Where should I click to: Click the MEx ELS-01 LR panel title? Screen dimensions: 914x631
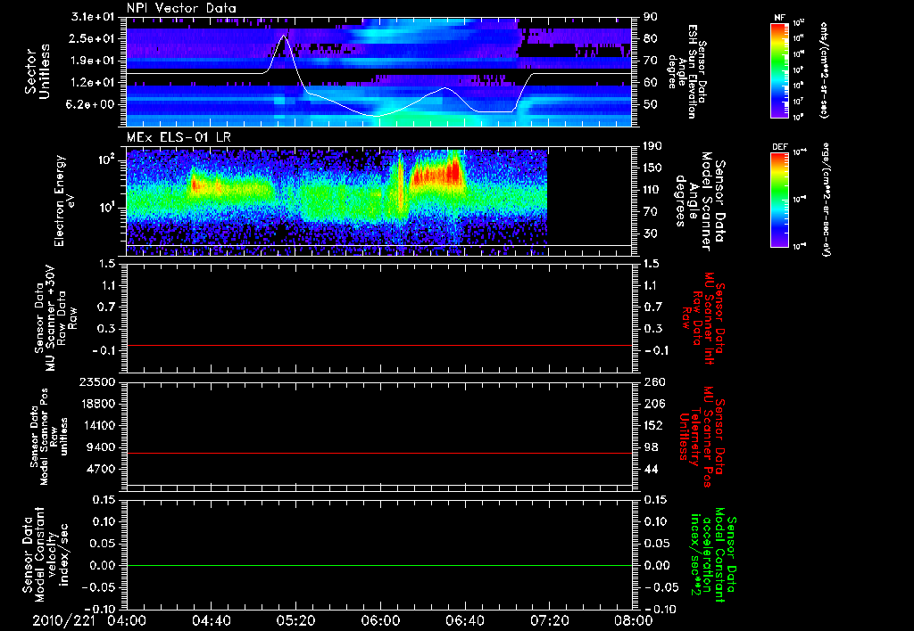pyautogui.click(x=180, y=137)
